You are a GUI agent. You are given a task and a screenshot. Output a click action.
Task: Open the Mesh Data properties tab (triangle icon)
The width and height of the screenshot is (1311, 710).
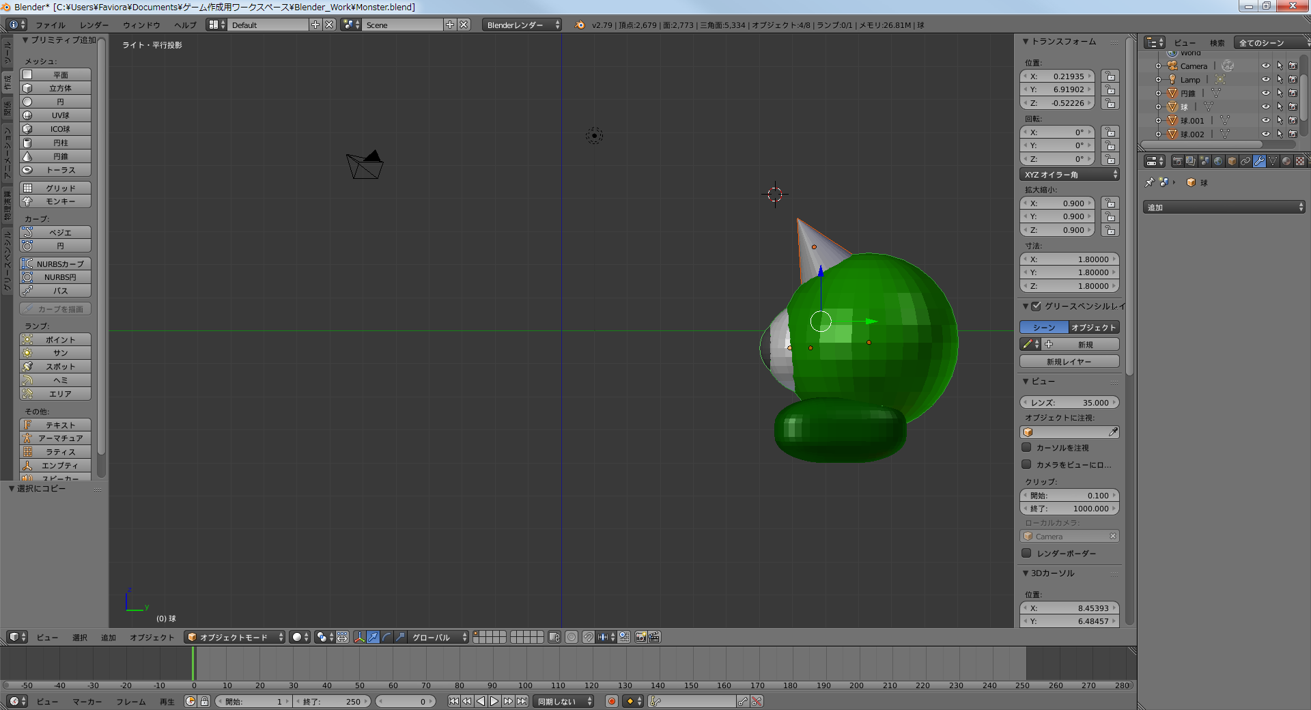click(x=1273, y=161)
